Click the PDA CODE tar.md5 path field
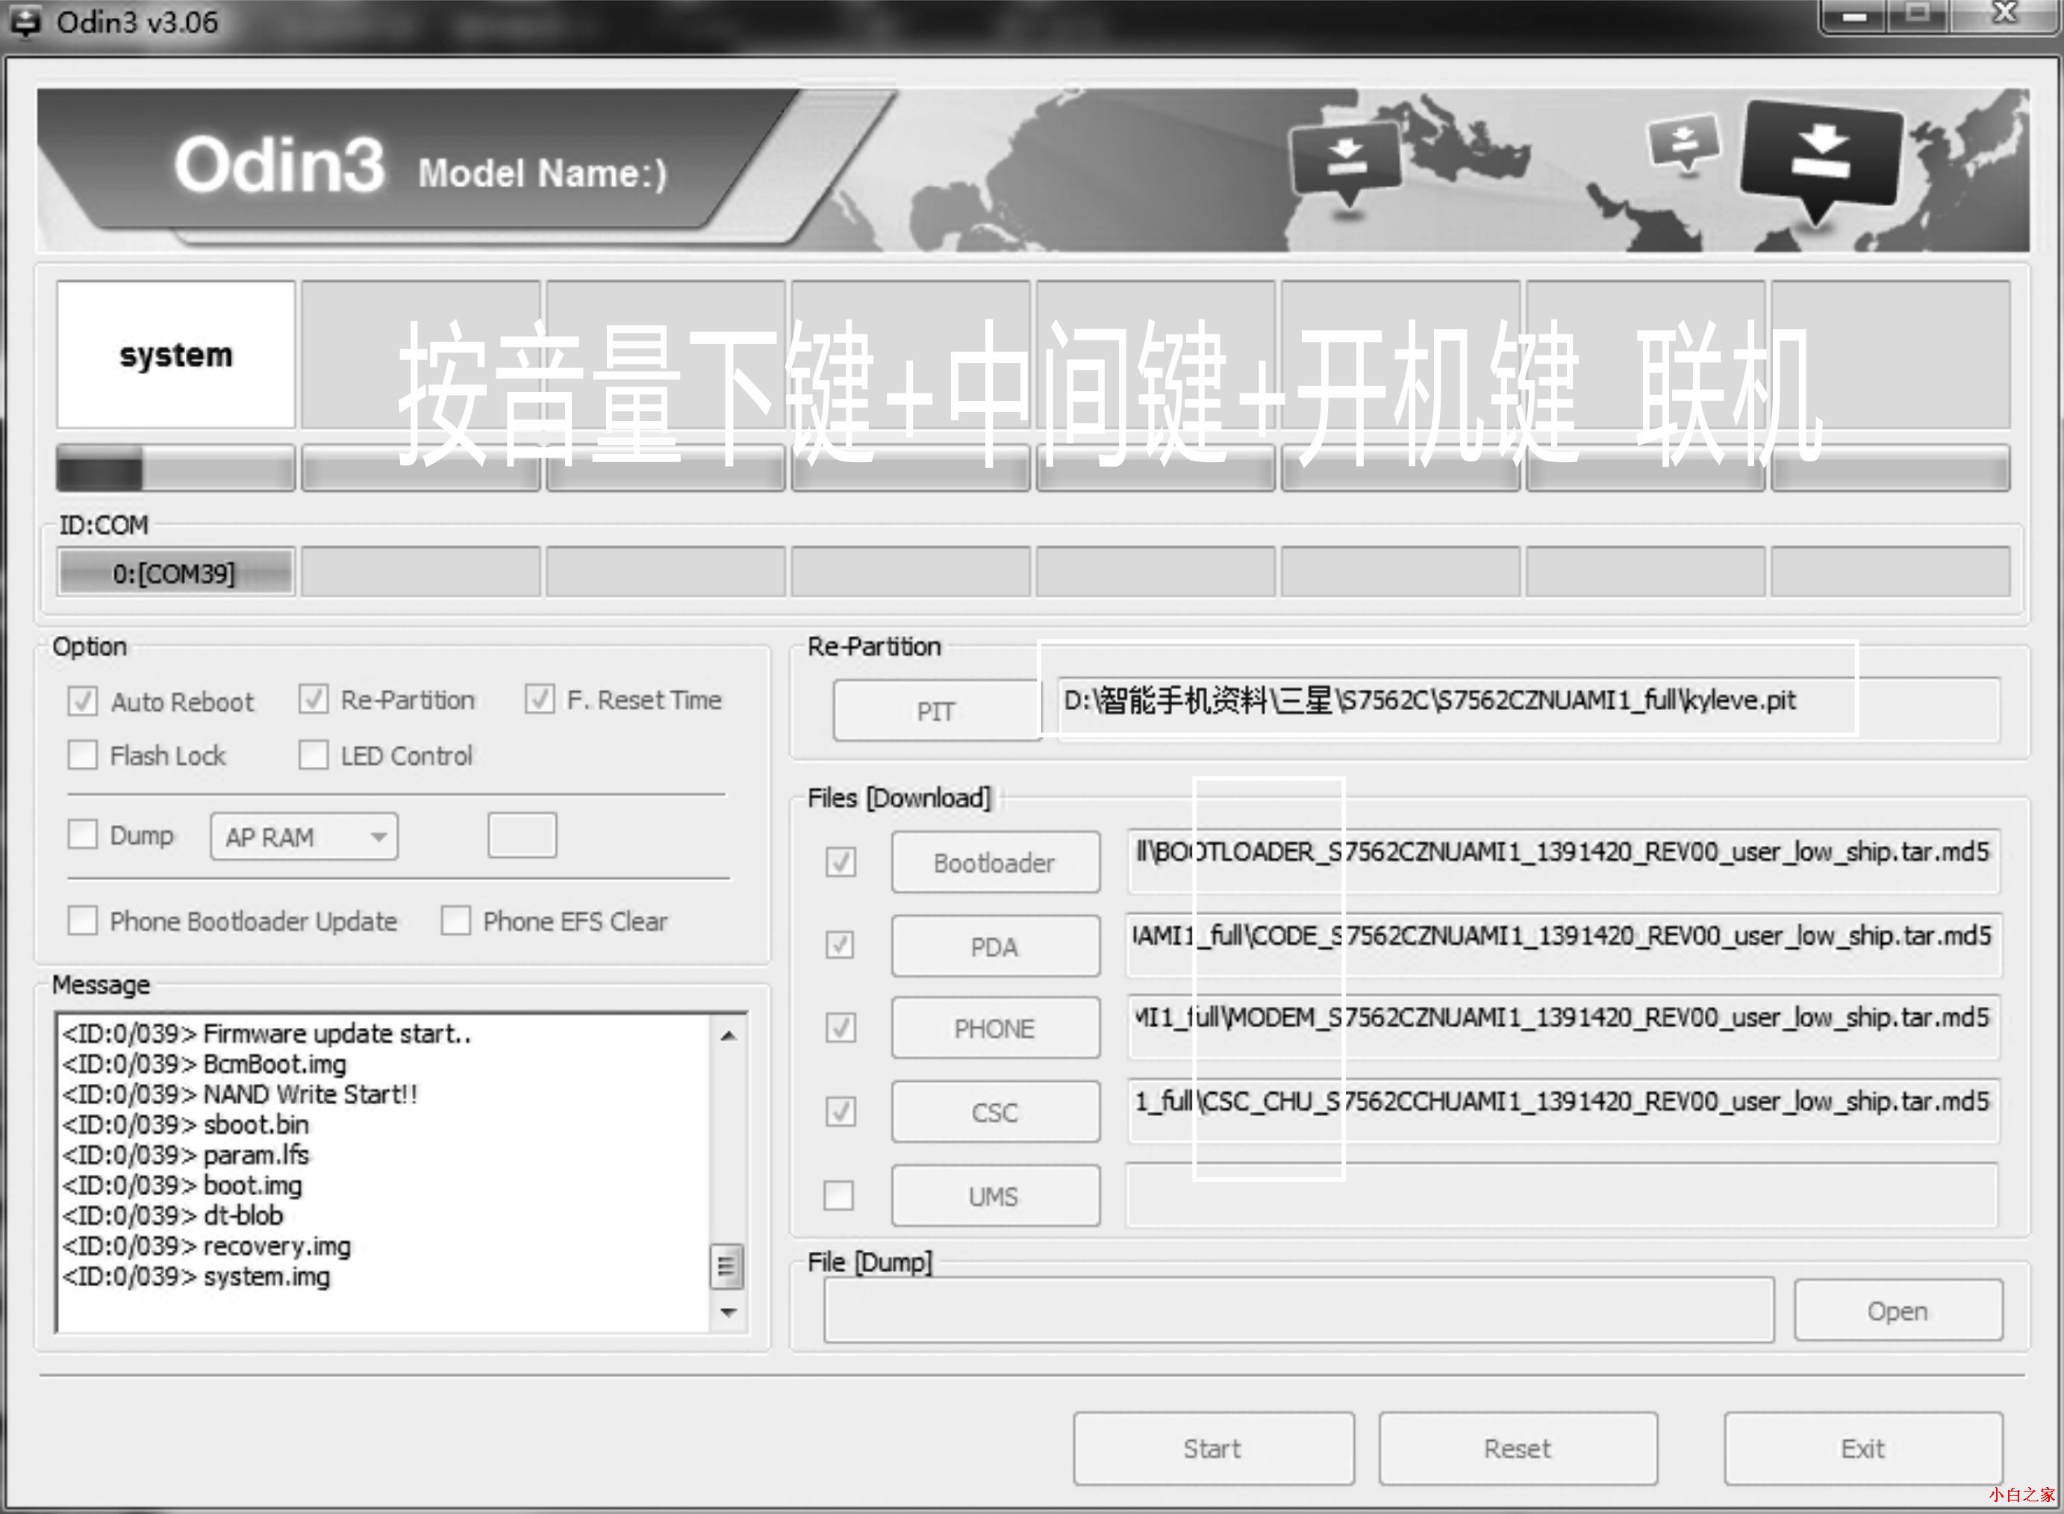2064x1514 pixels. point(1563,945)
